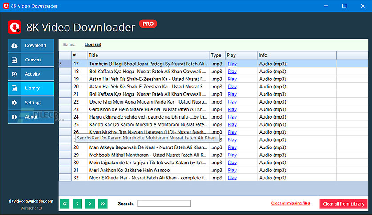Click Play link for row 20
372x215 pixels.
point(232,87)
